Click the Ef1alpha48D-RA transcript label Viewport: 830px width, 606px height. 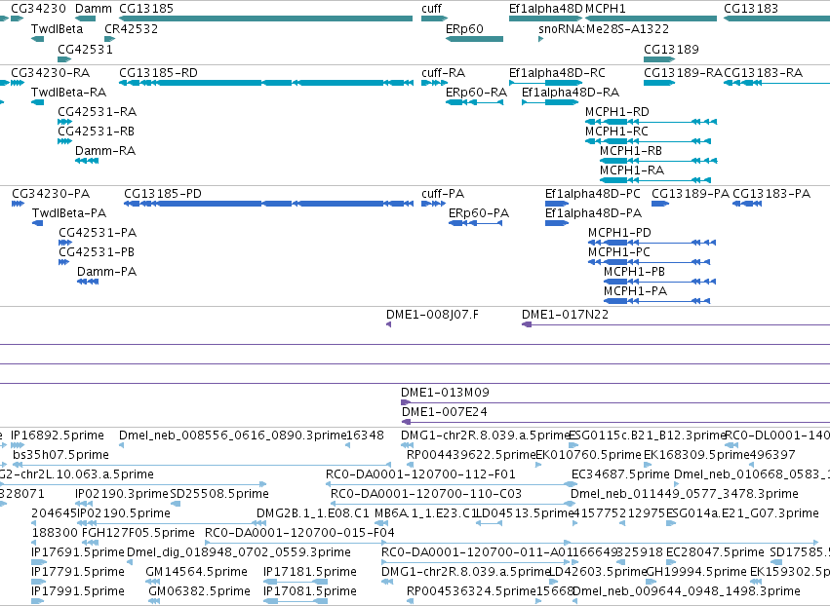click(x=571, y=93)
